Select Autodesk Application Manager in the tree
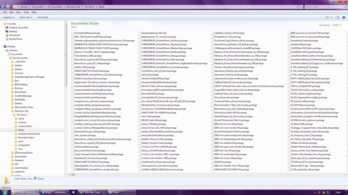Screen dimensions: 348x195 [30, 77]
